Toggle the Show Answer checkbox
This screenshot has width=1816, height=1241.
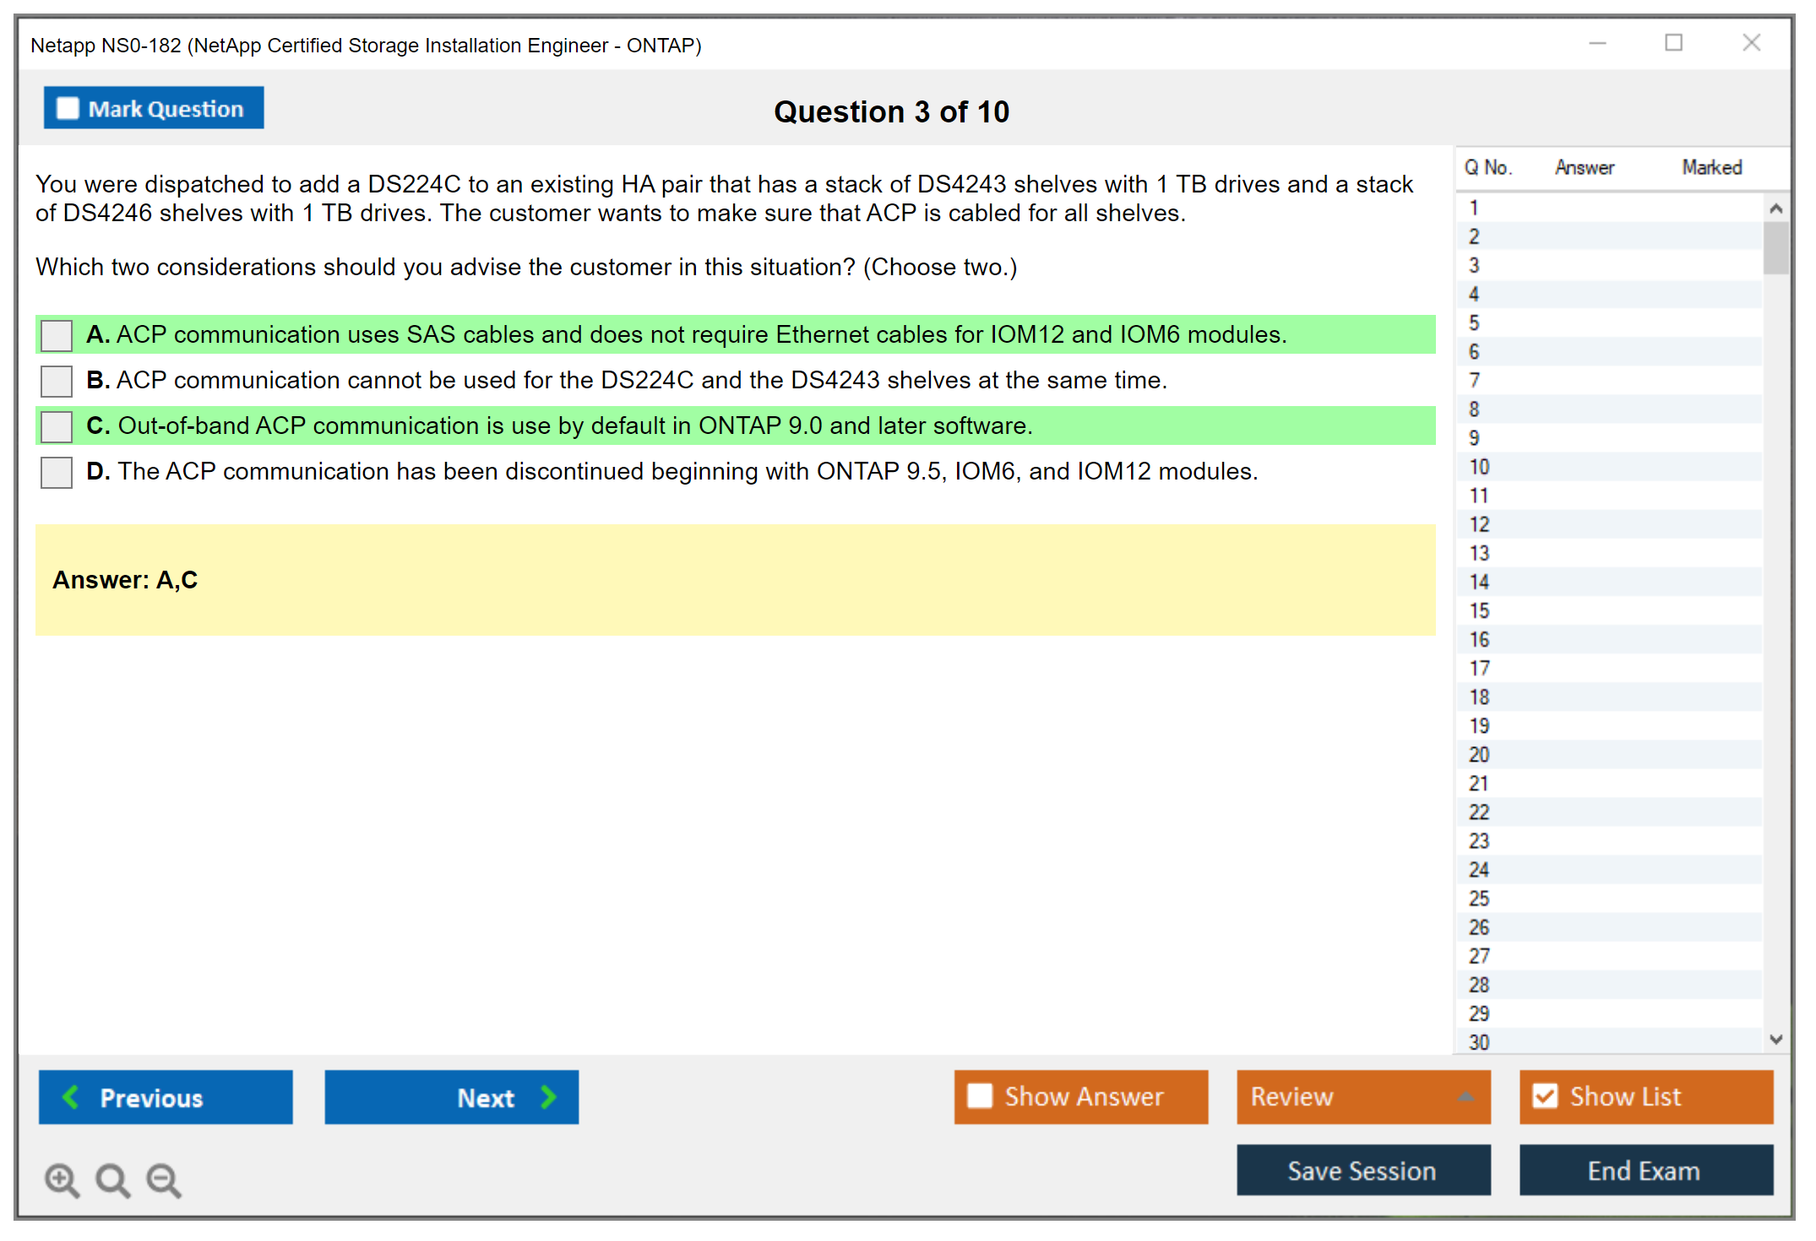980,1096
